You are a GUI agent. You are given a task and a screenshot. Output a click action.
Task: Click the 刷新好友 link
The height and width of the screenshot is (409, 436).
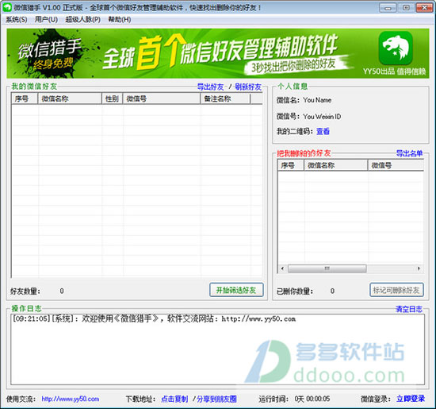point(248,87)
